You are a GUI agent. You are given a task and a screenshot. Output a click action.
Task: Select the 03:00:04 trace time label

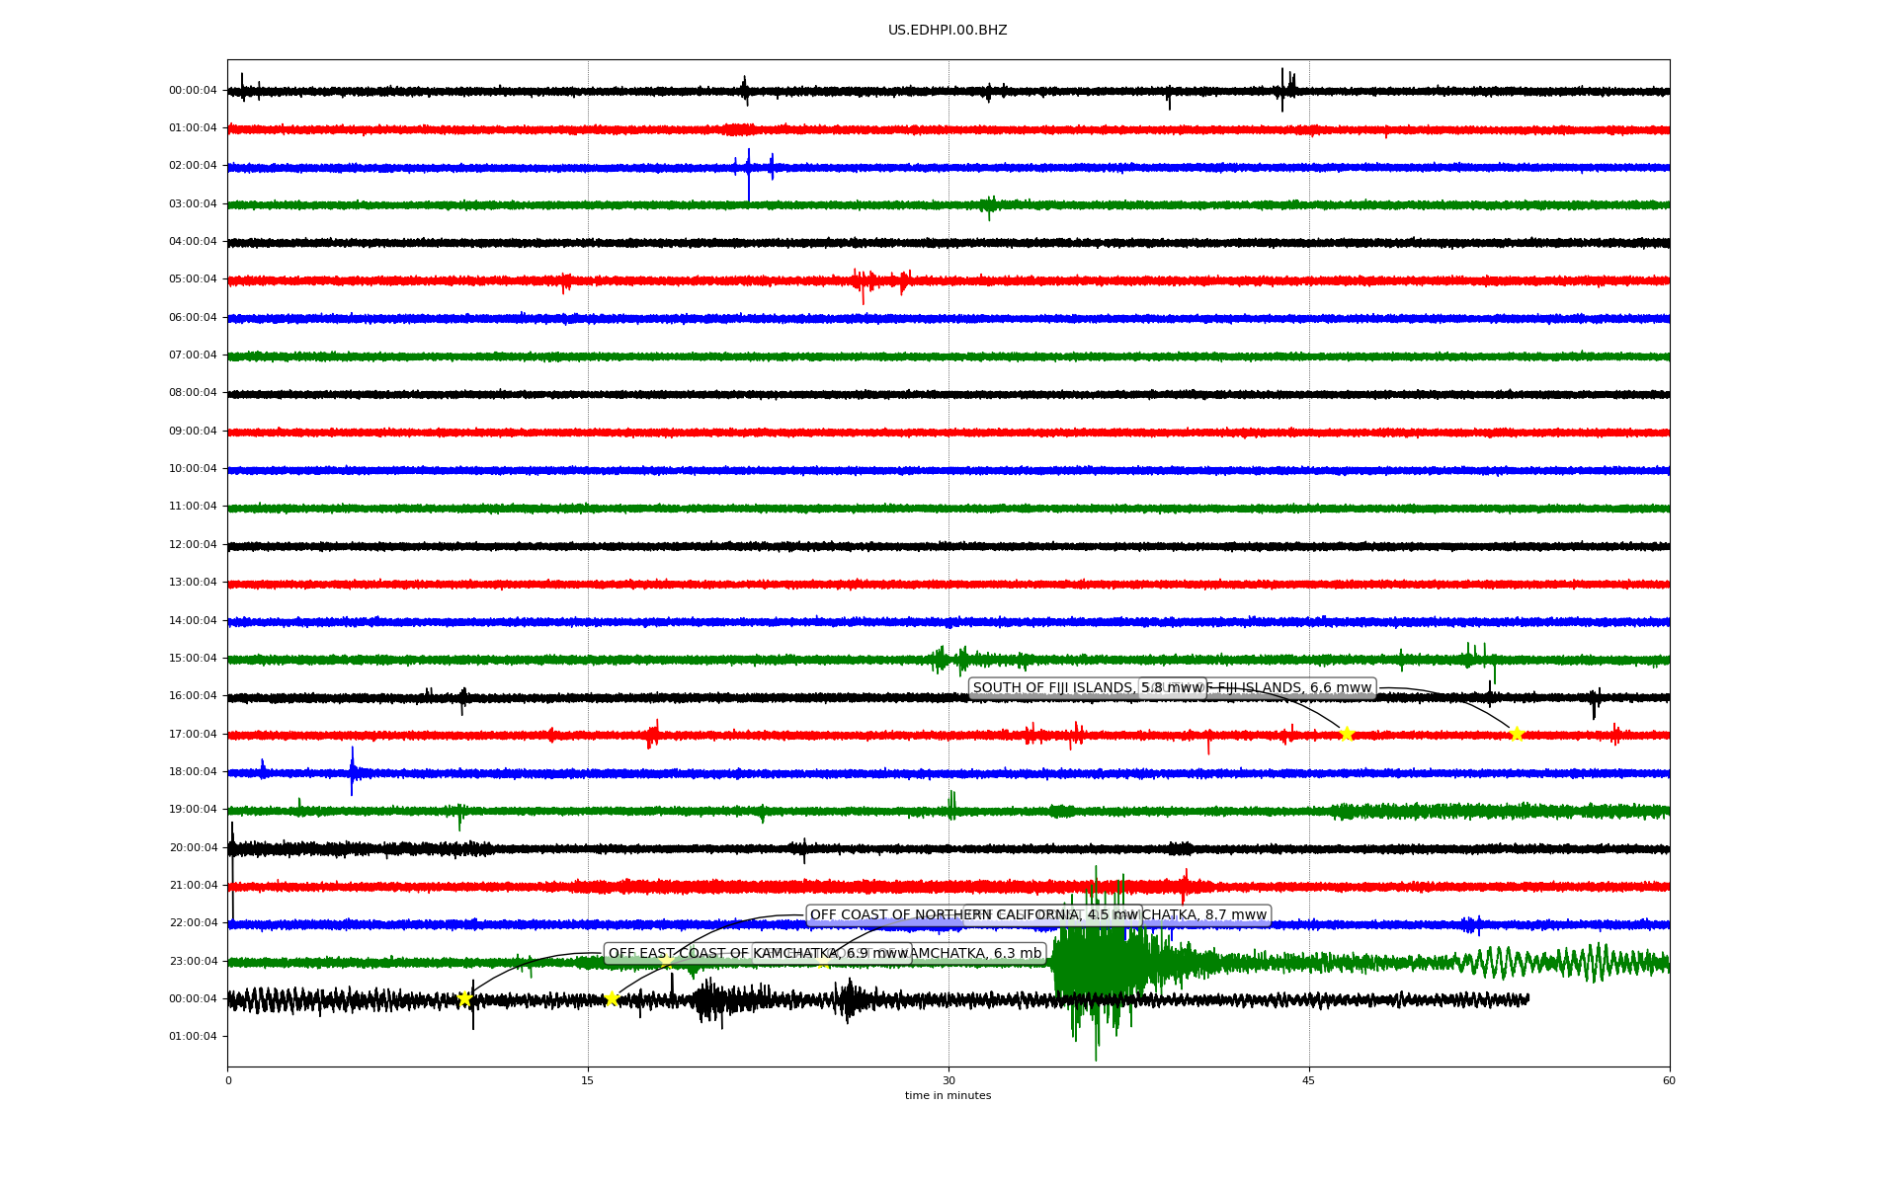point(193,204)
